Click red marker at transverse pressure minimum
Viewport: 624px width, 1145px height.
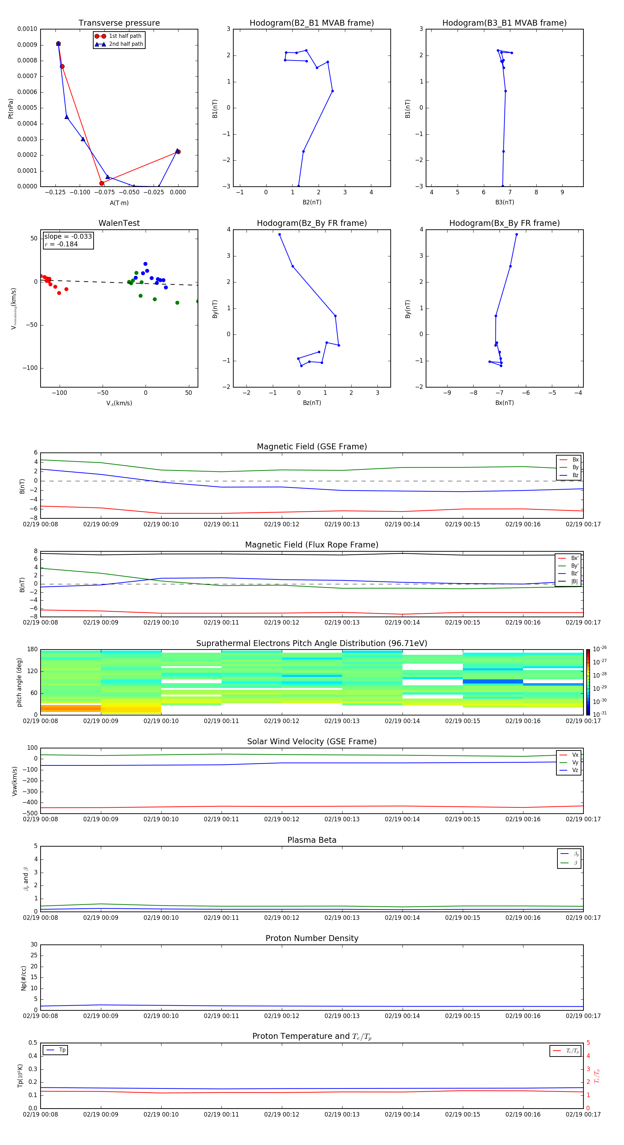[102, 183]
